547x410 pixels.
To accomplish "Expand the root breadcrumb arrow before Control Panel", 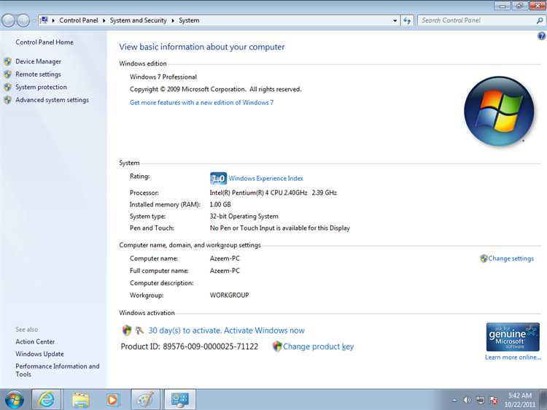I will tap(53, 20).
